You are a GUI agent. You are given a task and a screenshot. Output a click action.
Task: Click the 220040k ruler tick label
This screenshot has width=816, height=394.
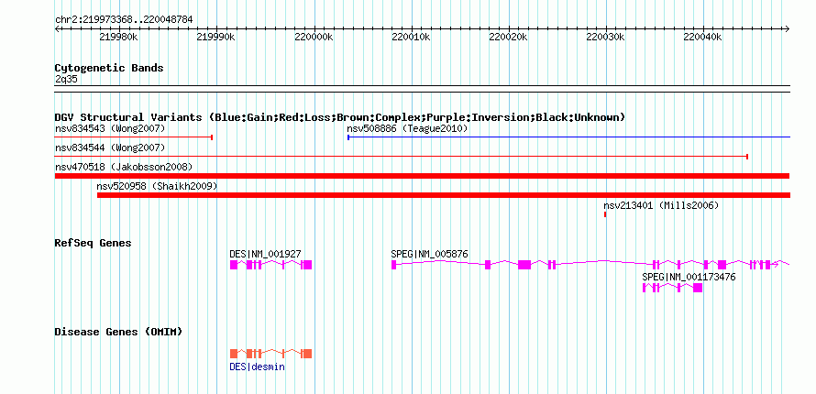tap(703, 37)
